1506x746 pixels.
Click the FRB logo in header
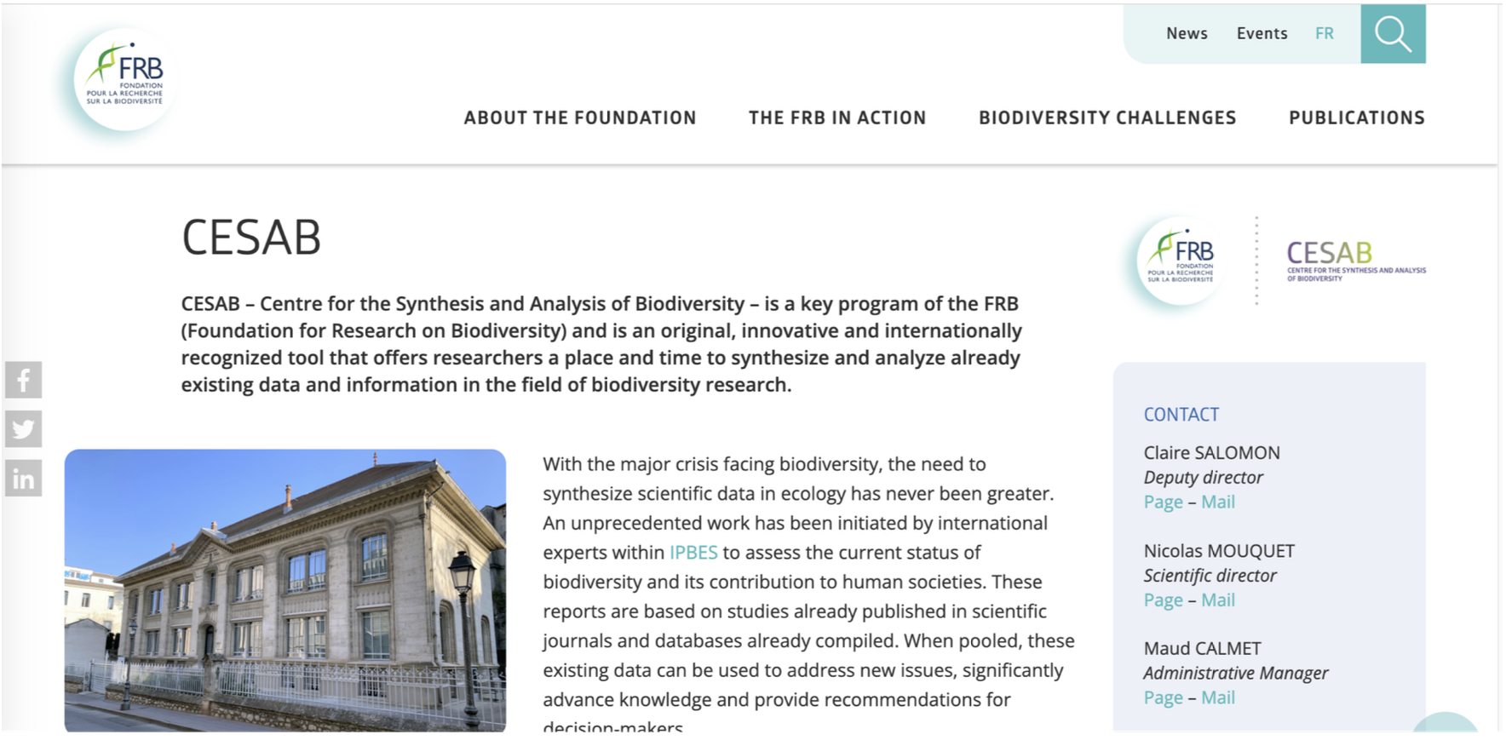click(x=124, y=80)
